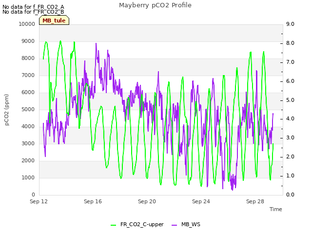Click the 4000 left axis value
Screen dimensions: 312x234
click(x=28, y=127)
